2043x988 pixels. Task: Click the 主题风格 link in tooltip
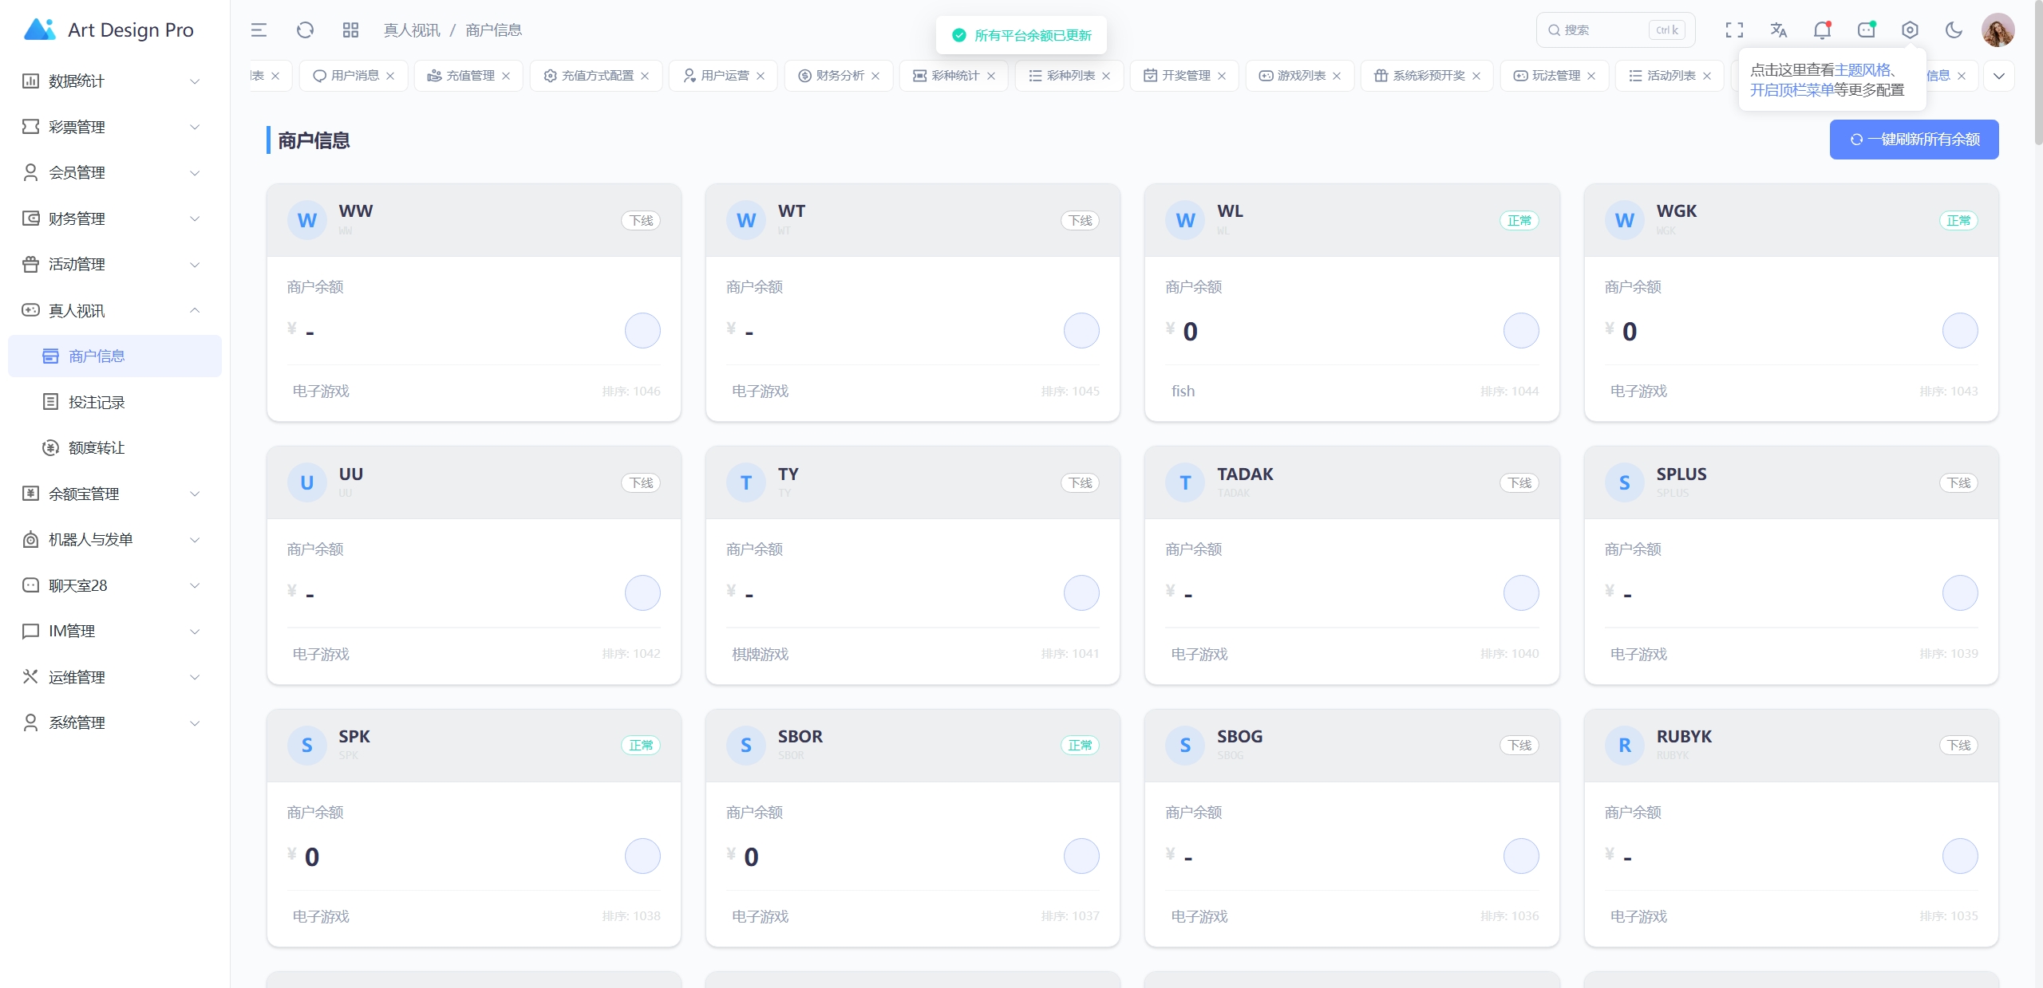(x=1863, y=70)
